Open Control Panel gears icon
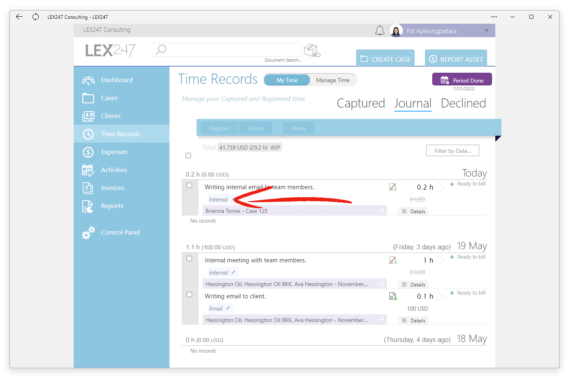Viewport: 569px width, 378px height. tap(88, 233)
